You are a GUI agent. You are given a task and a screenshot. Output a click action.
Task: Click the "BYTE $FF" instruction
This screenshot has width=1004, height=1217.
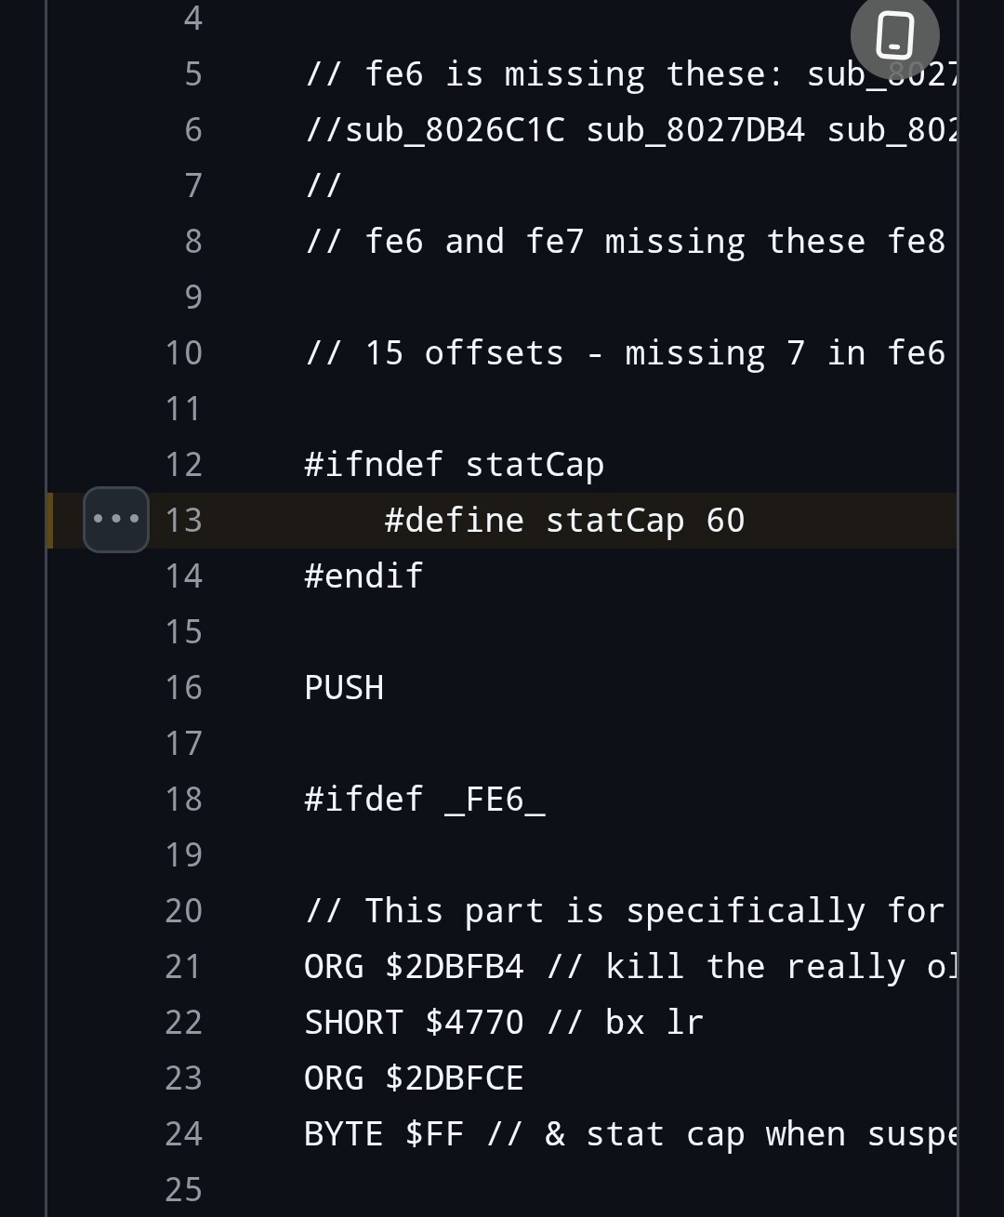point(384,1133)
